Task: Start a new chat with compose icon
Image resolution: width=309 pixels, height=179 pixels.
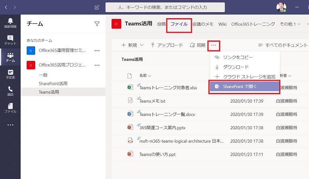Action: (x=97, y=7)
